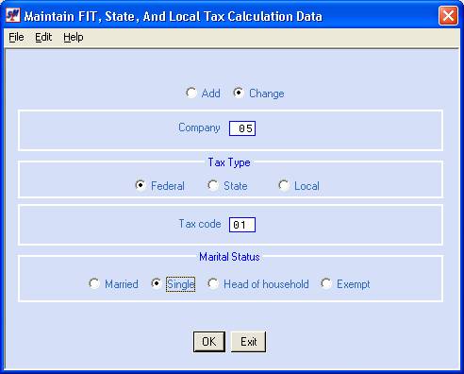Click the application icon in title bar
The height and width of the screenshot is (374, 464).
click(x=13, y=15)
